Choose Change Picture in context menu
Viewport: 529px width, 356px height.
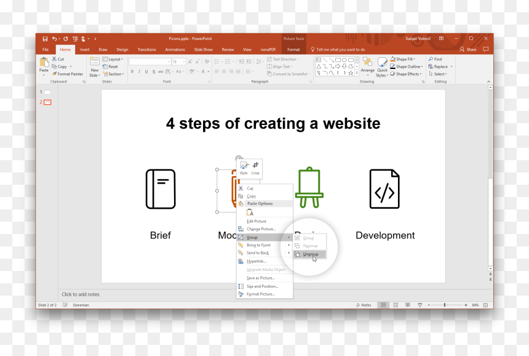point(264,229)
